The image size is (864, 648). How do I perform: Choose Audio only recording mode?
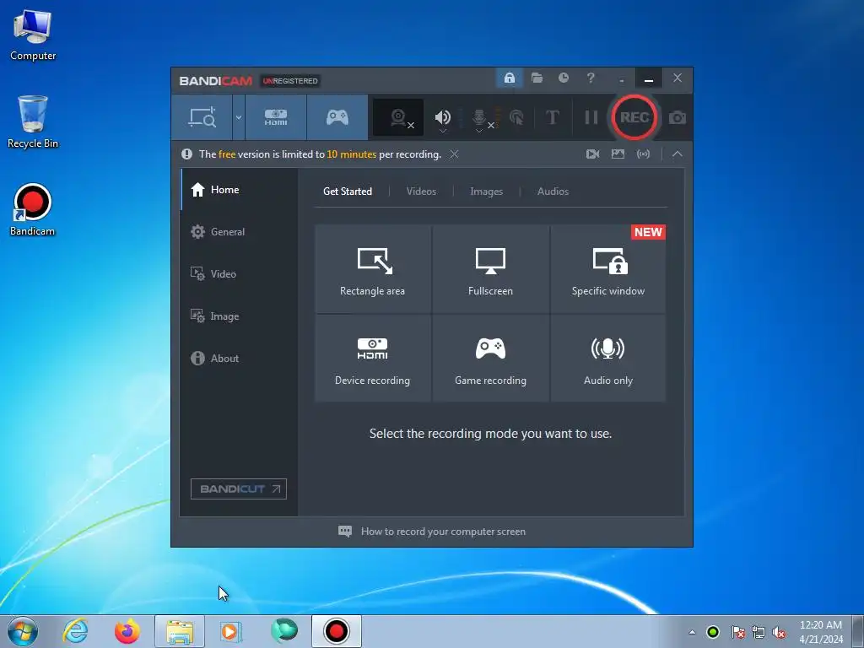(x=607, y=358)
